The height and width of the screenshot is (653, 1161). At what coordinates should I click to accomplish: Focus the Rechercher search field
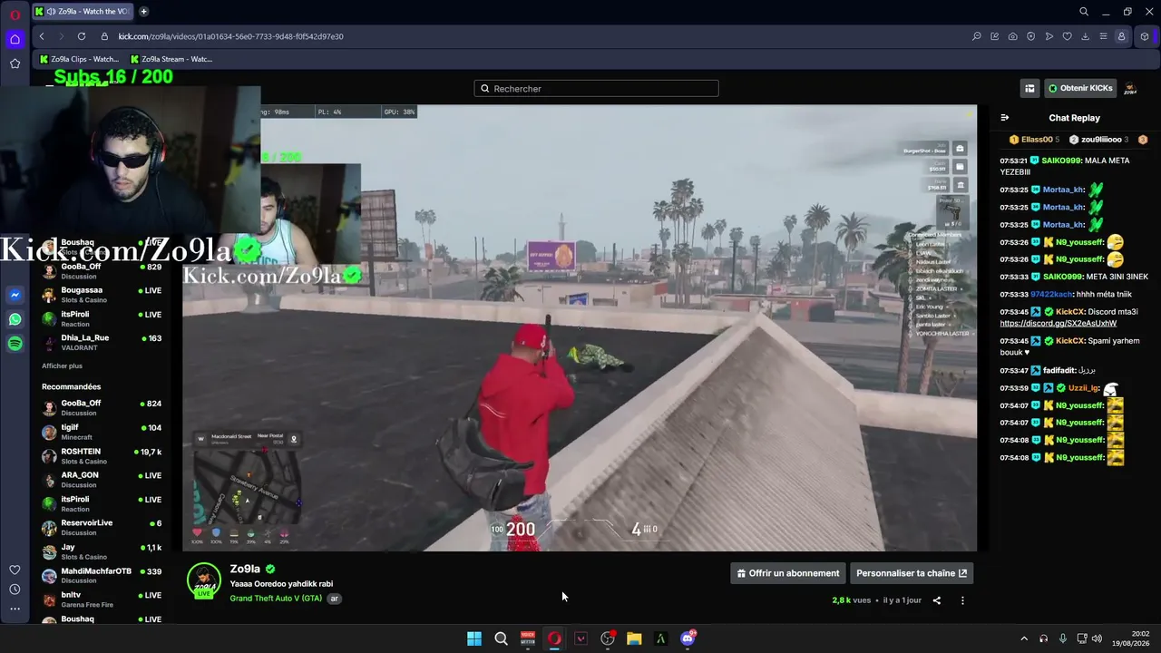(596, 88)
